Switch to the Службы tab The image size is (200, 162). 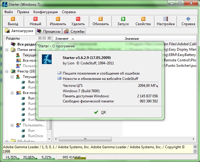(74, 31)
